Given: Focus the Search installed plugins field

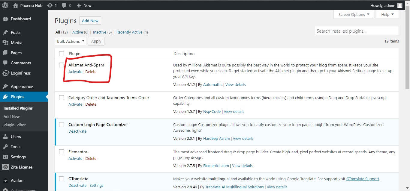Looking at the screenshot, I should (x=357, y=31).
